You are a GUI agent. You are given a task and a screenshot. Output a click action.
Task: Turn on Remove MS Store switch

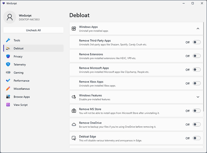pos(196,111)
